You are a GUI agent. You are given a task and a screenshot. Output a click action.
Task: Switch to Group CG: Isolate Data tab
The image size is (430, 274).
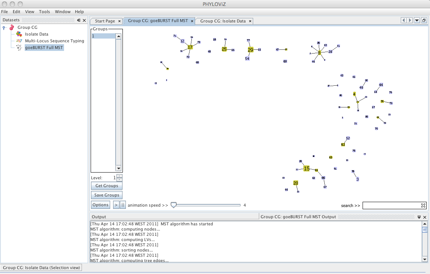click(x=223, y=21)
